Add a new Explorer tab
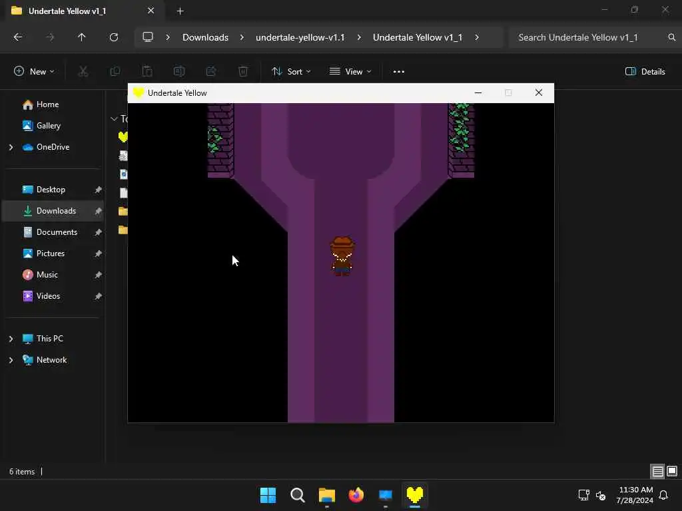682x511 pixels. point(180,11)
